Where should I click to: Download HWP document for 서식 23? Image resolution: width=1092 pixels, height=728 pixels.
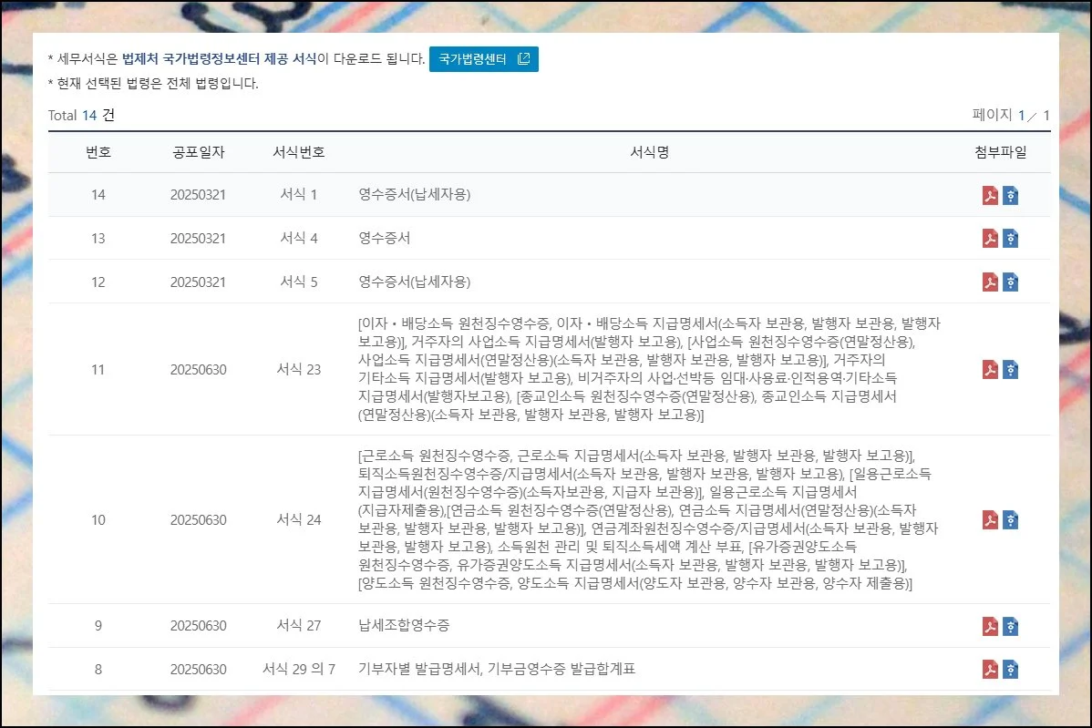click(x=1010, y=370)
